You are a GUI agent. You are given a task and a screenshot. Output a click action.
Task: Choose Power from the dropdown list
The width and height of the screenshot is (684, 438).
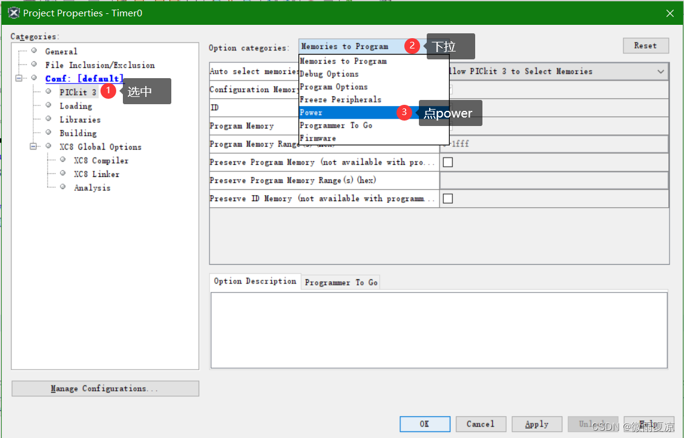click(x=374, y=113)
